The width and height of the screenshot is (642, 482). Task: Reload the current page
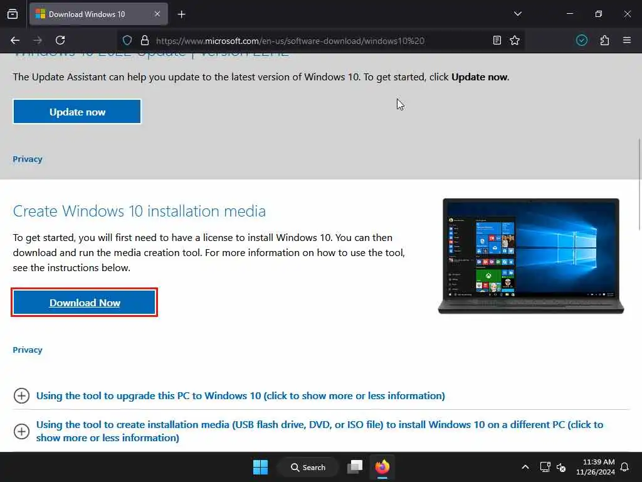click(x=60, y=40)
